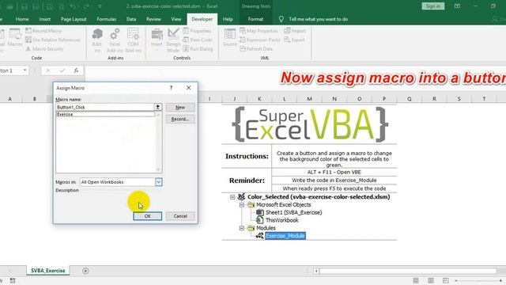Select ThisWorkbook in the project tree
This screenshot has height=285, width=506.
coord(281,220)
